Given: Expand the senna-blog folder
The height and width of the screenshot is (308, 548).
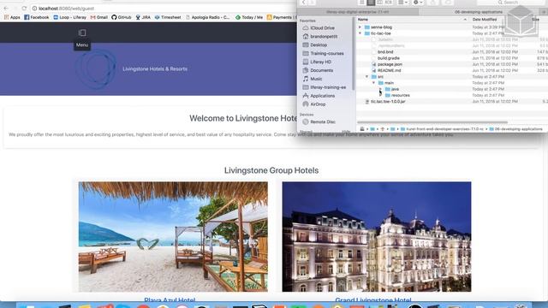Looking at the screenshot, I should [360, 27].
